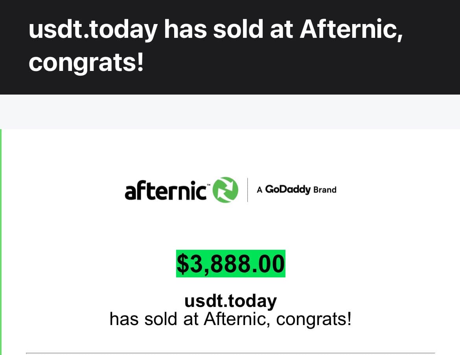Click the letter A before GoDaddy
Viewport: 460px width, 355px height.
tap(259, 190)
